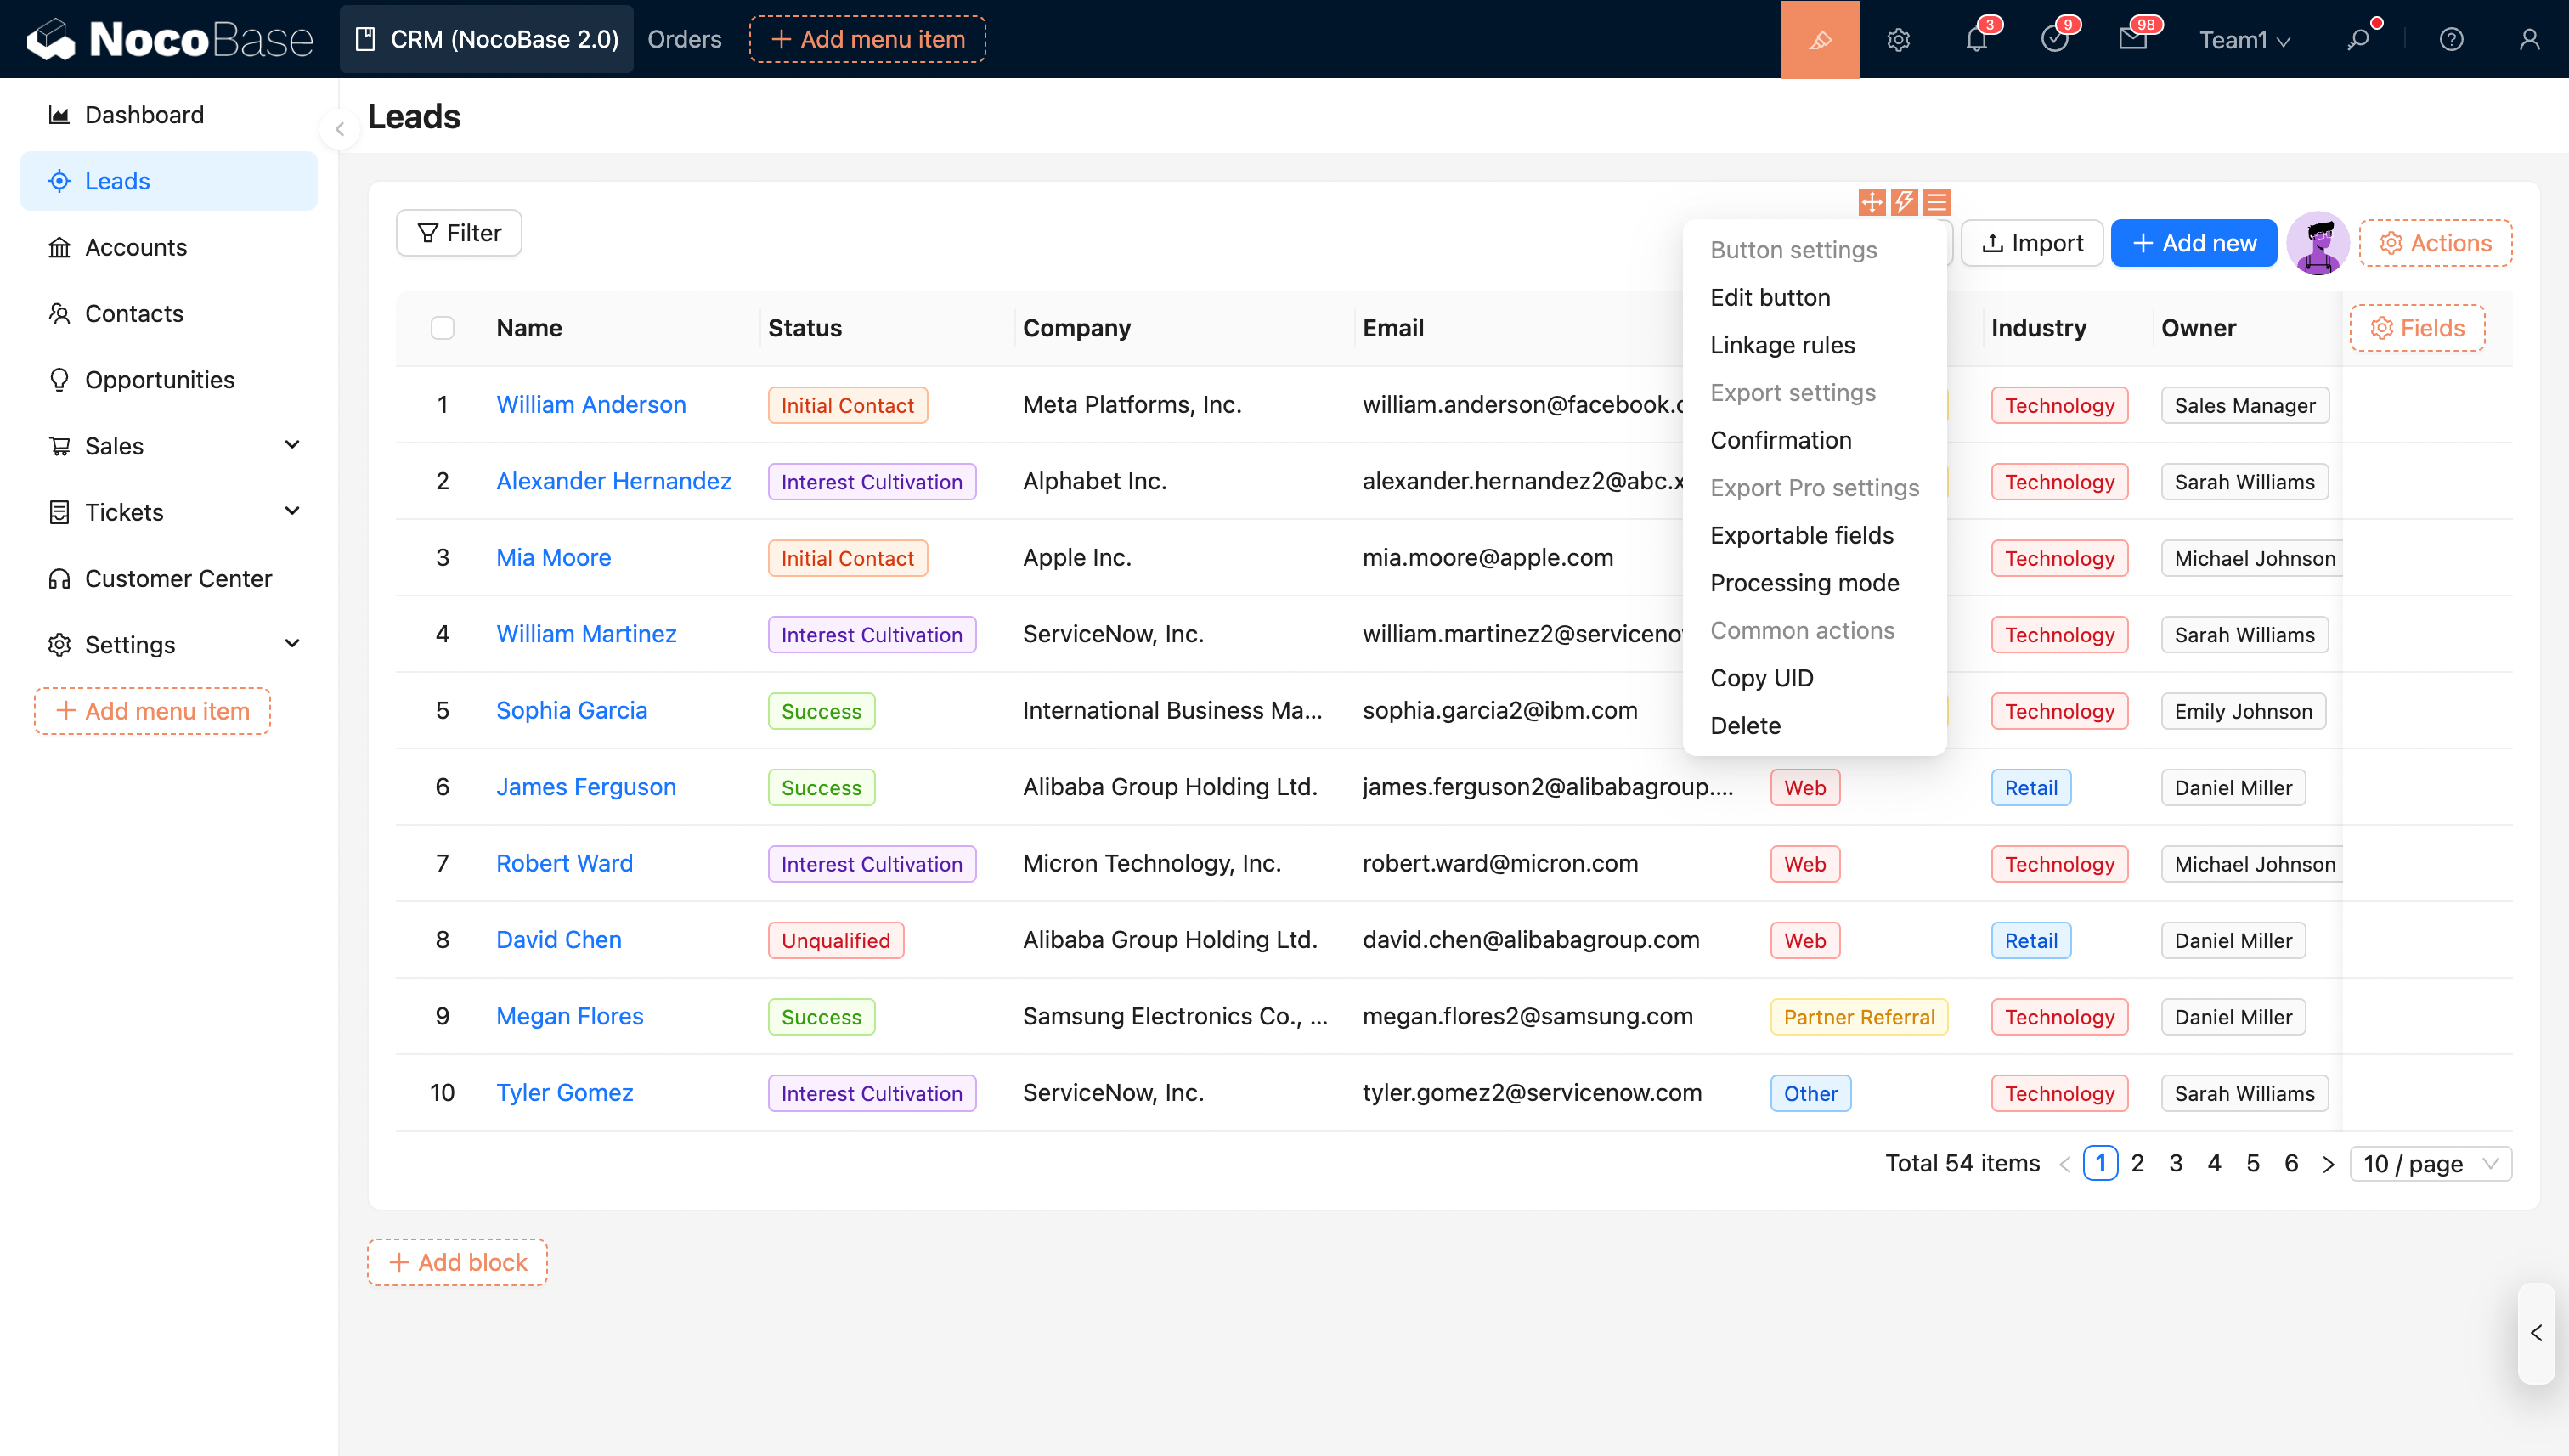Viewport: 2569px width, 1456px height.
Task: Open the 10 / page size dropdown
Action: point(2429,1164)
